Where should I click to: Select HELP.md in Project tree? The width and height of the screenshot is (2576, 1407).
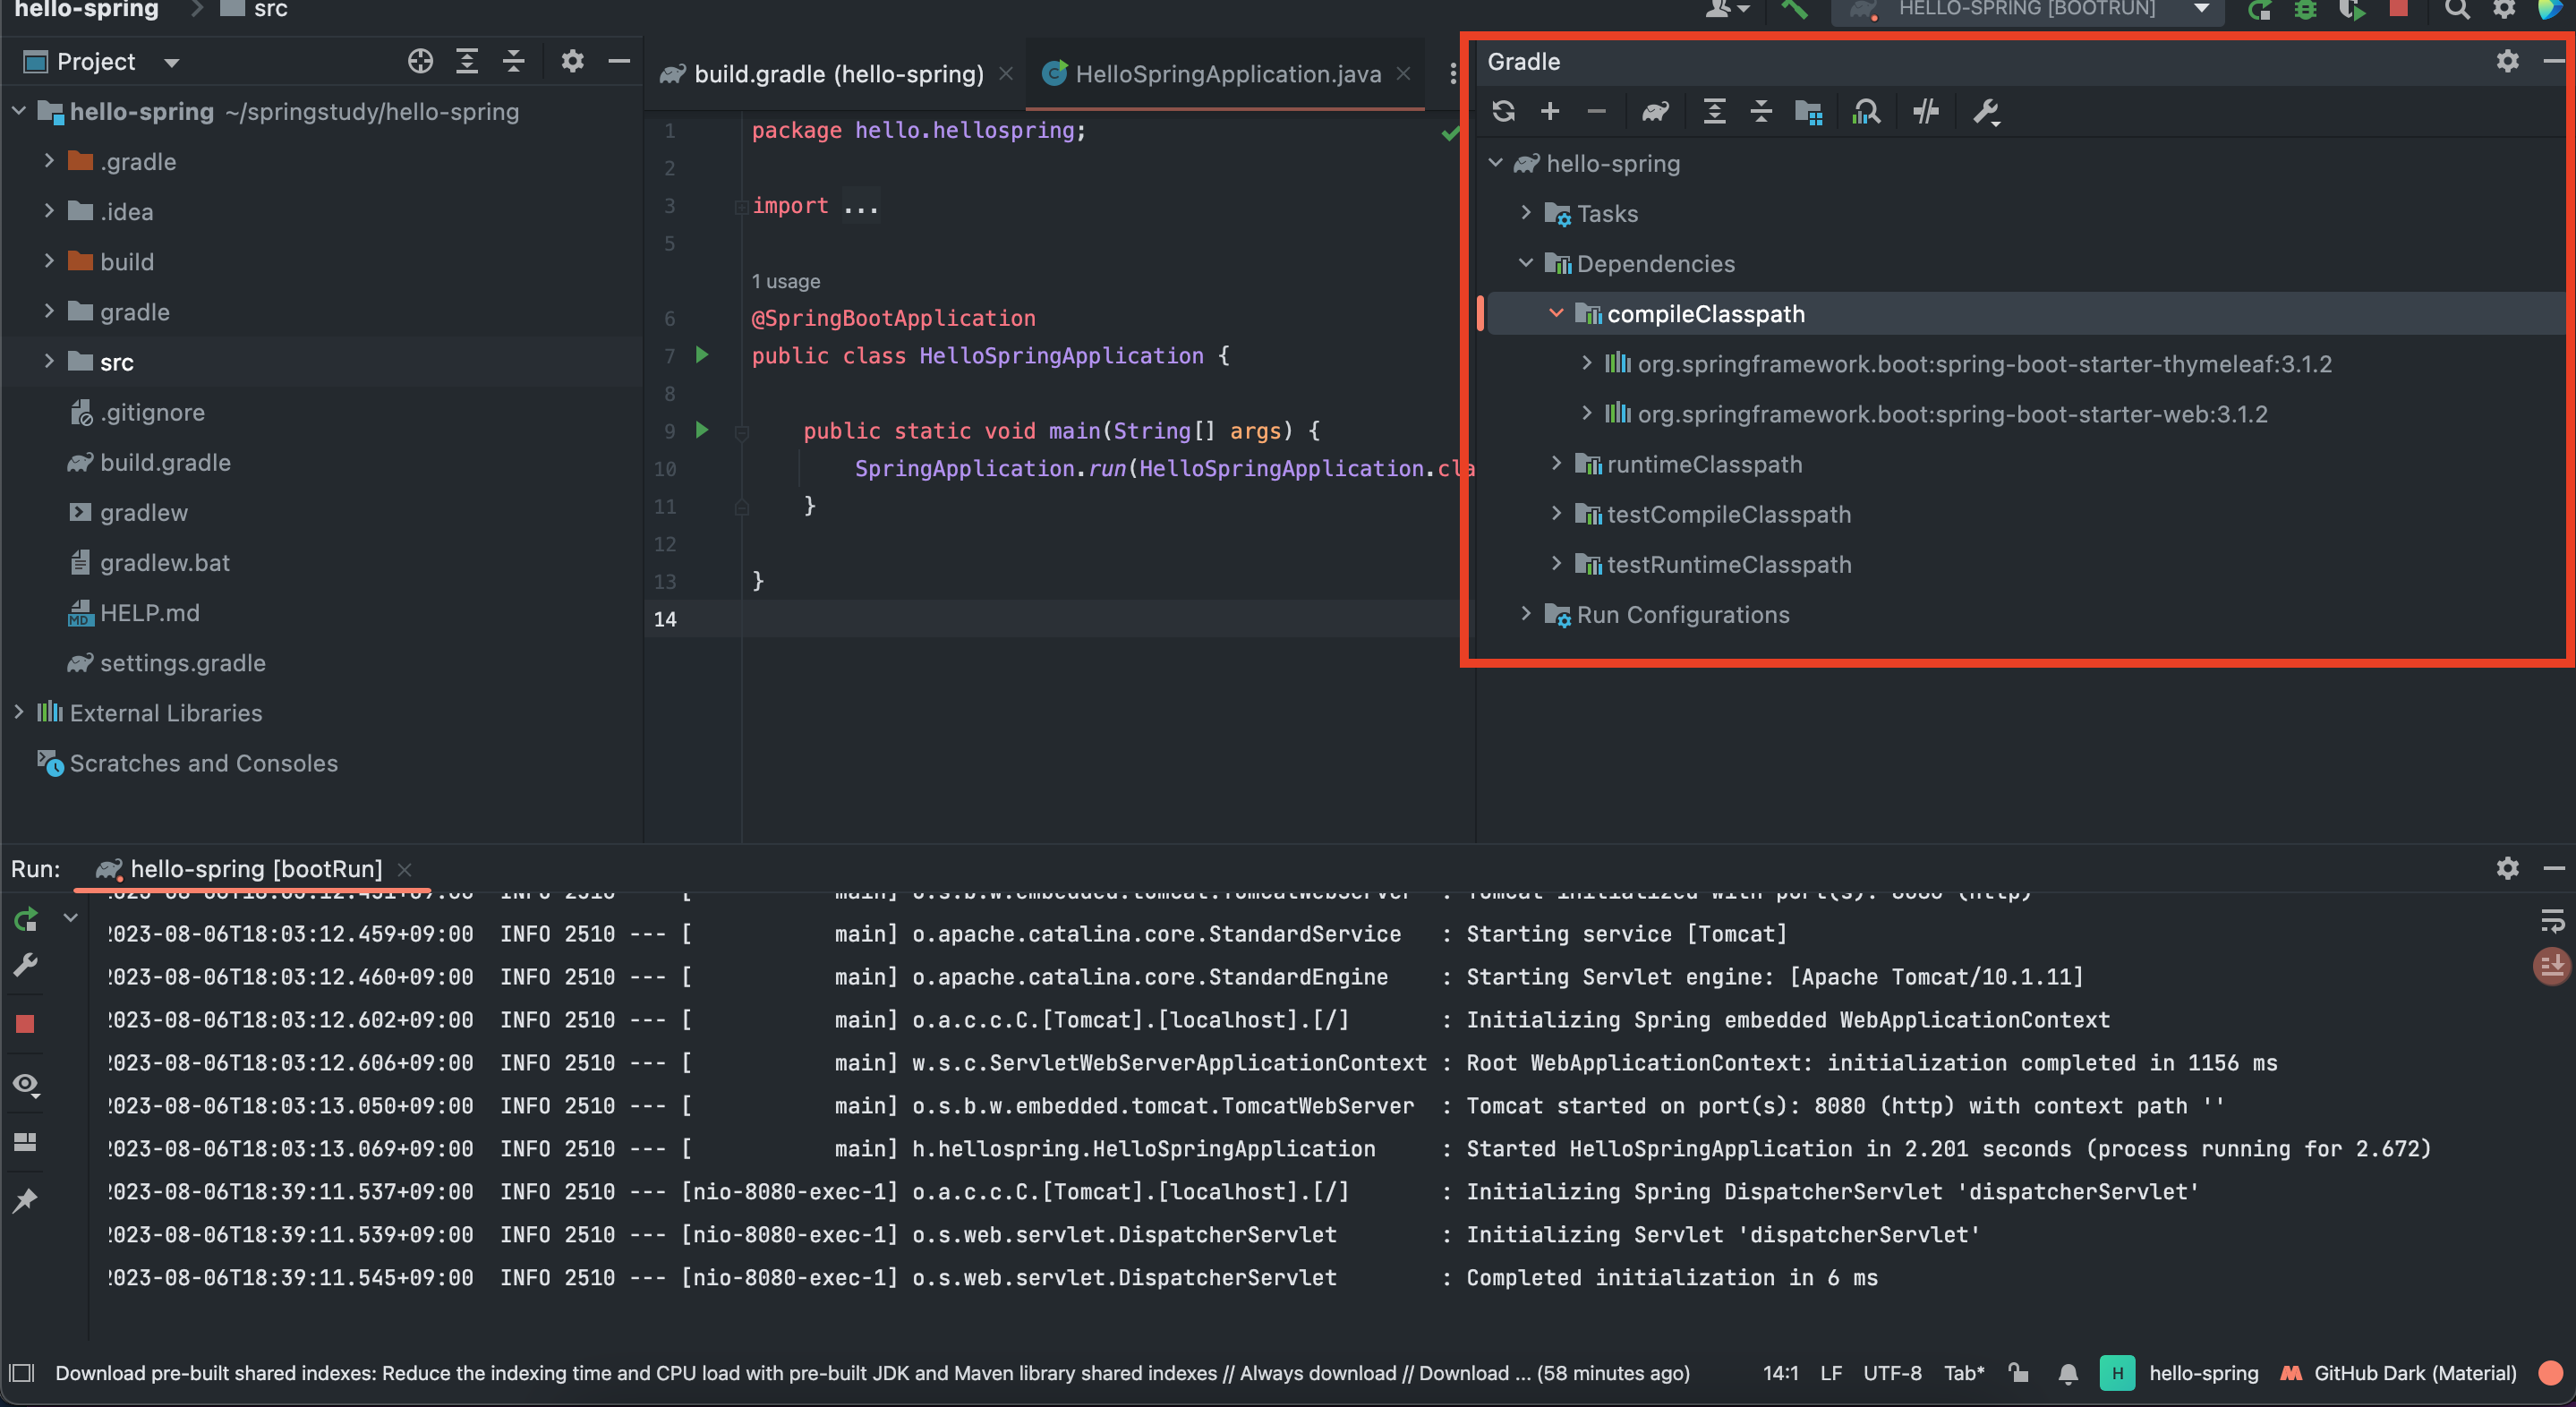tap(150, 612)
